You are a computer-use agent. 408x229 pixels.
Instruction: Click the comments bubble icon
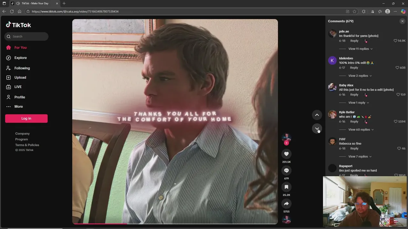click(x=286, y=170)
